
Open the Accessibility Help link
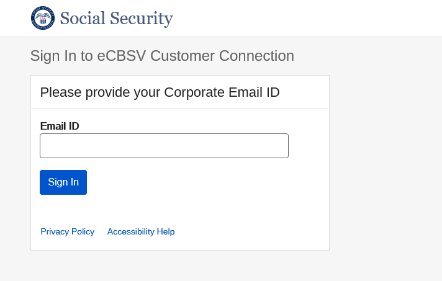click(141, 231)
